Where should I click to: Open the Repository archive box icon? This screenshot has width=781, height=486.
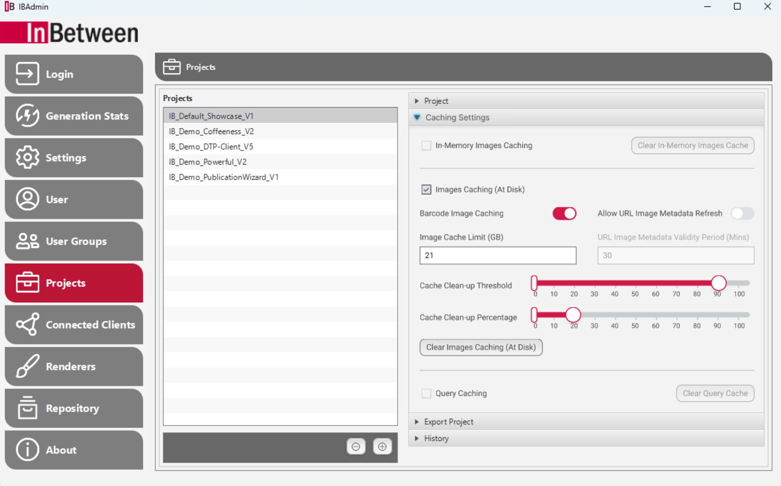click(x=27, y=408)
